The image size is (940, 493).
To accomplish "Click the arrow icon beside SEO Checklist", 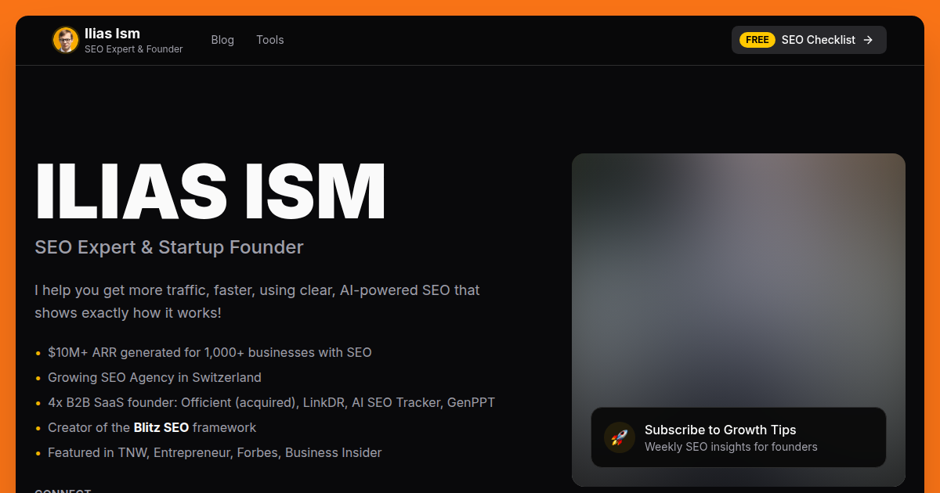I will point(868,40).
